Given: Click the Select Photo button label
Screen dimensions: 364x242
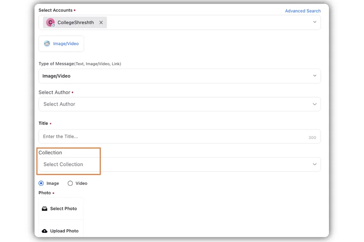Looking at the screenshot, I should [x=63, y=209].
